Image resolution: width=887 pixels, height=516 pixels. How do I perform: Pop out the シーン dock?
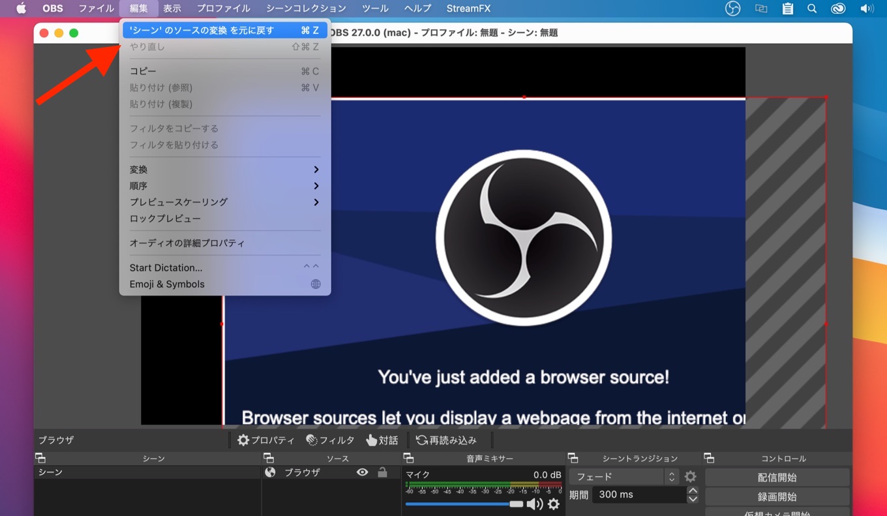pos(40,459)
